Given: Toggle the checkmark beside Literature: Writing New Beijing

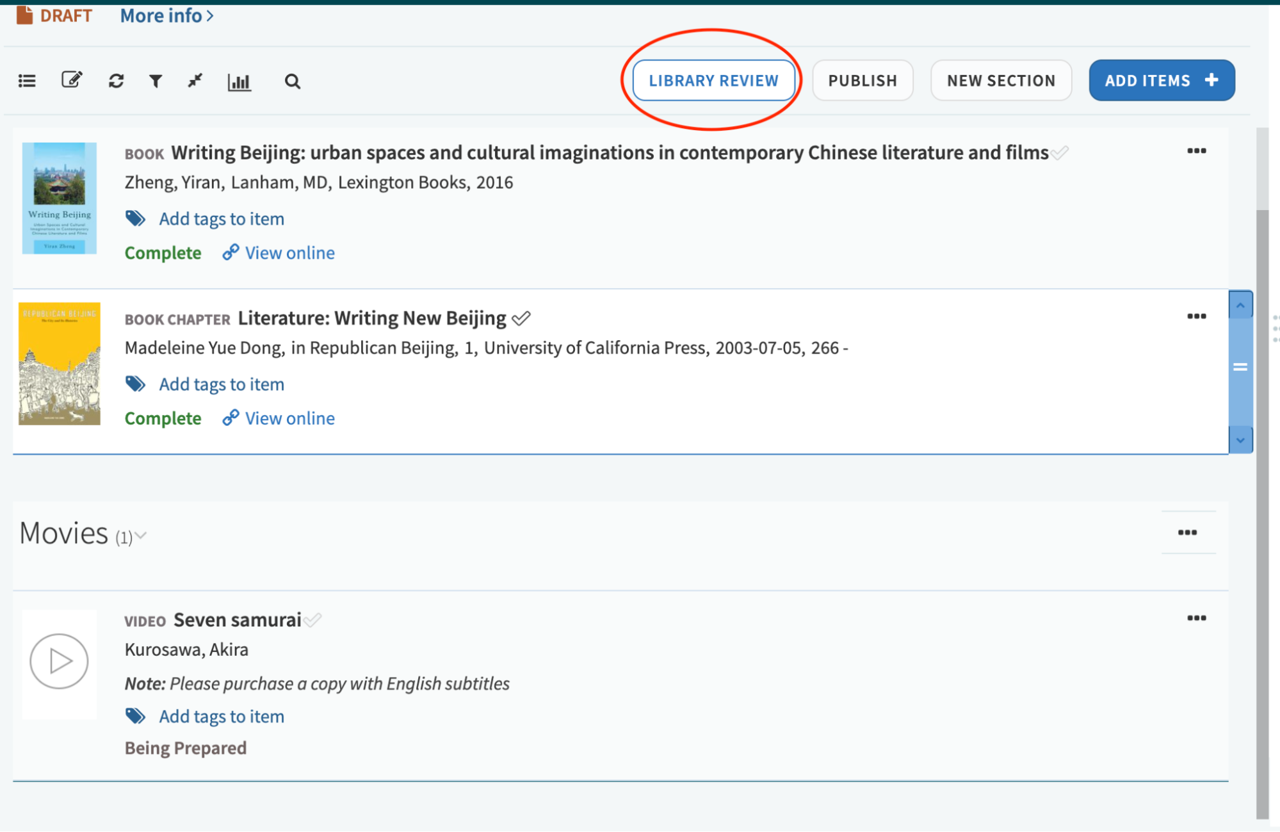Looking at the screenshot, I should [523, 318].
